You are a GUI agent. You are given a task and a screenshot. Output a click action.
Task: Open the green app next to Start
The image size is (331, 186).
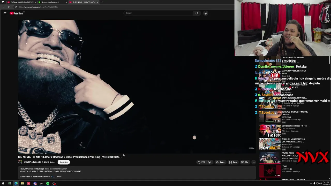pyautogui.click(x=9, y=184)
